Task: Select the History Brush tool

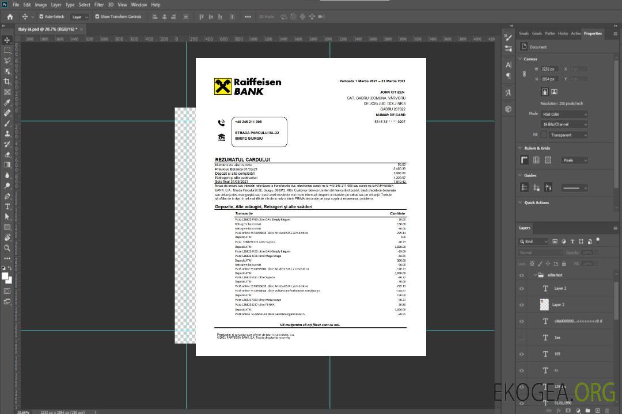Action: pyautogui.click(x=7, y=144)
